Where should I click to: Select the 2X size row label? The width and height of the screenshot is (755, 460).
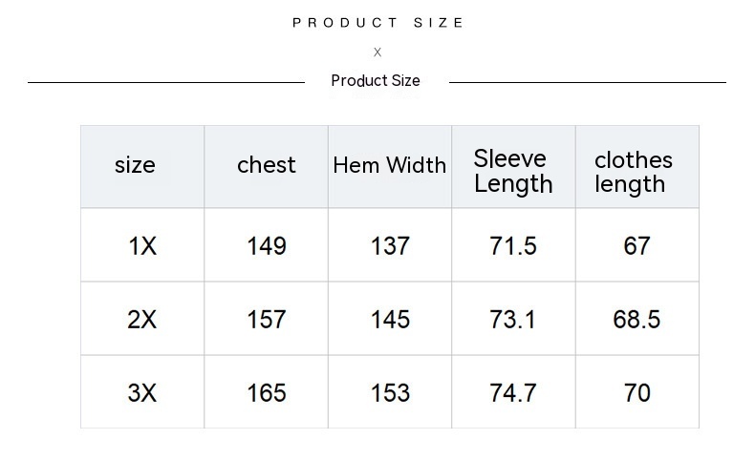click(x=142, y=320)
